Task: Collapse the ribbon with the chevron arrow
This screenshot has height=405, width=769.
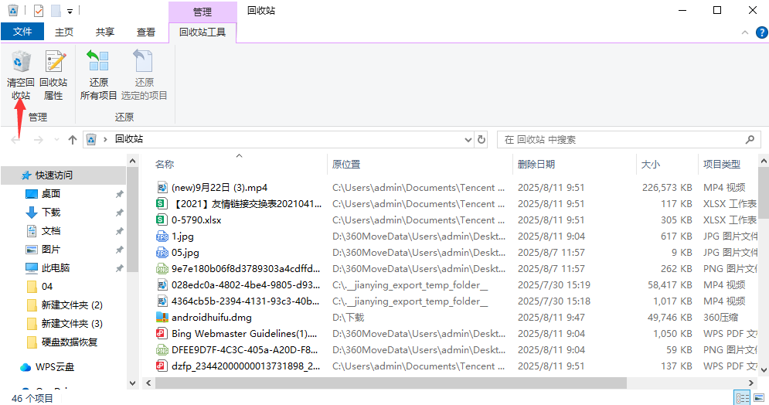Action: [x=744, y=32]
